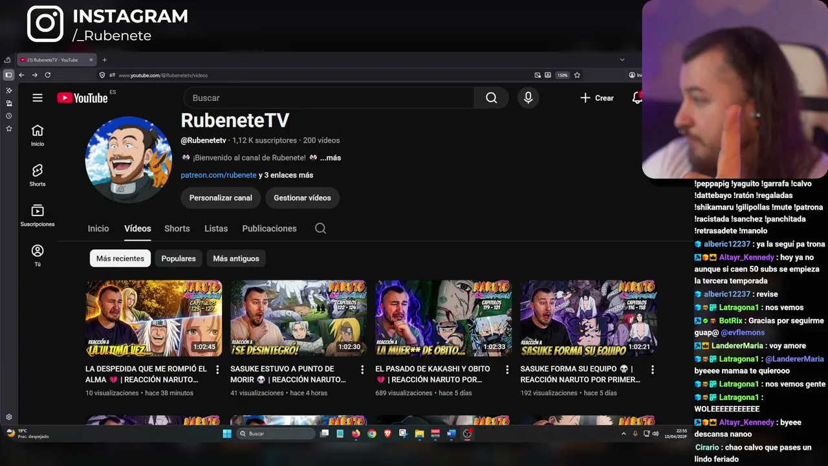
Task: Open the notifications bell
Action: tap(637, 98)
